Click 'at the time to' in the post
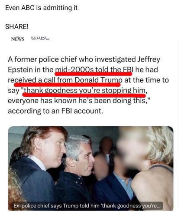The image size is (184, 217). (146, 80)
